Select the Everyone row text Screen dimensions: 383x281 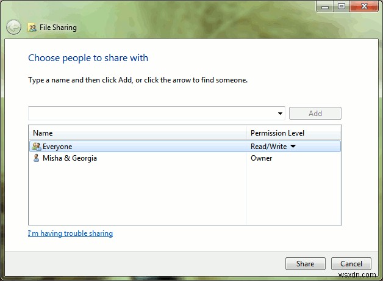pyautogui.click(x=57, y=147)
